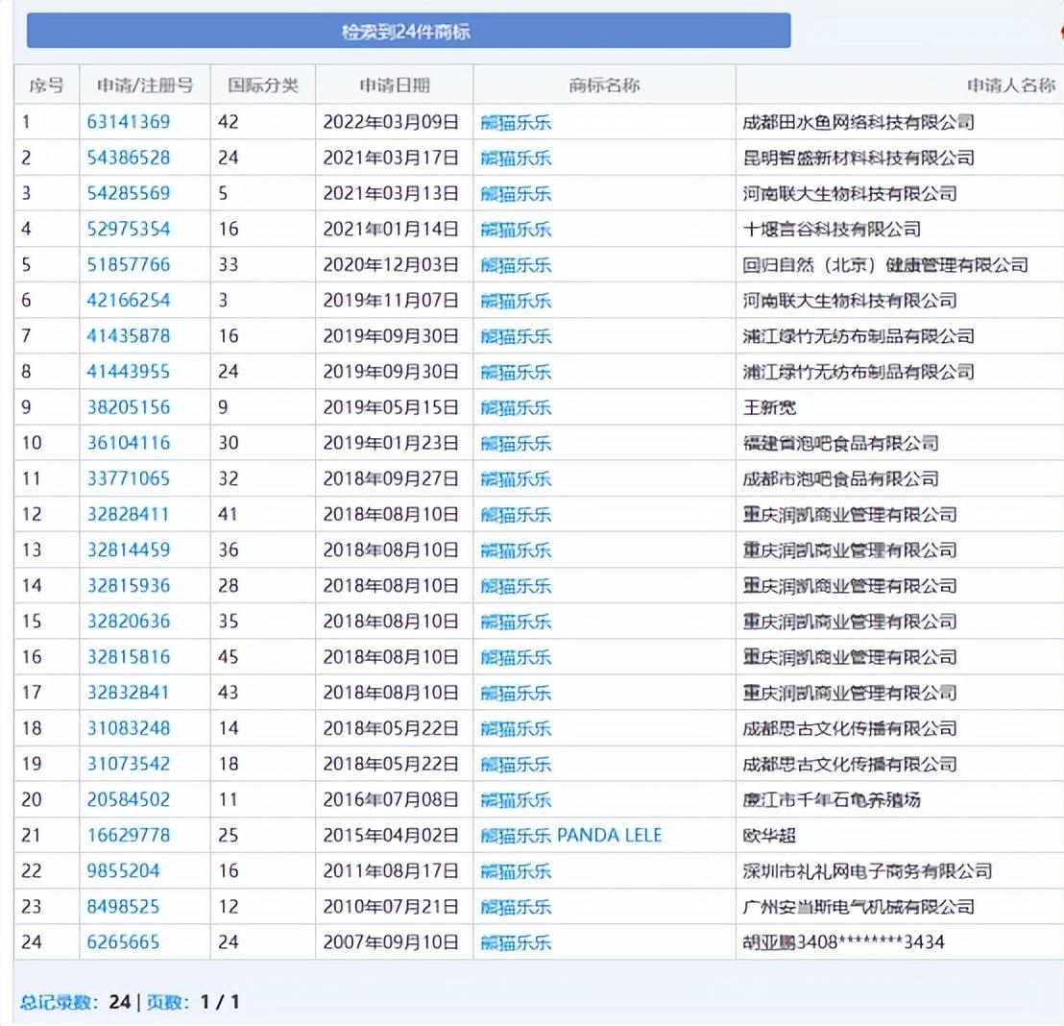Open registration number 42166254 link

coord(129,300)
